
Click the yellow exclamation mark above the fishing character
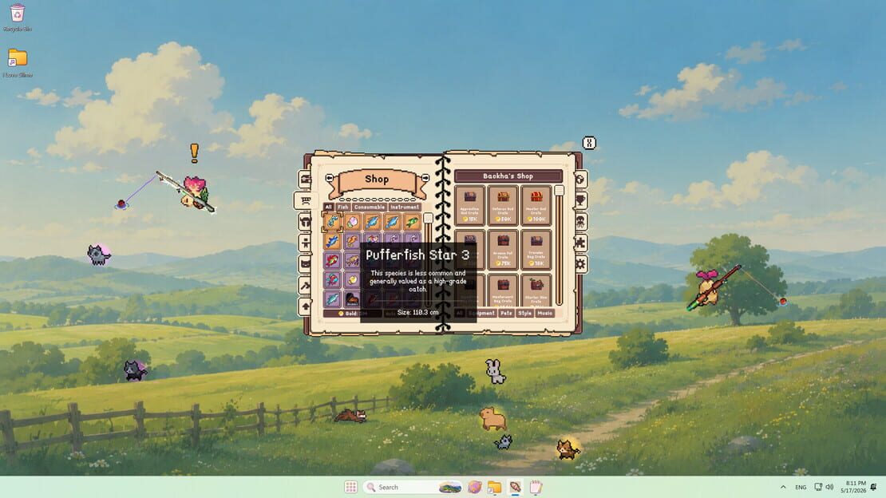pyautogui.click(x=195, y=152)
